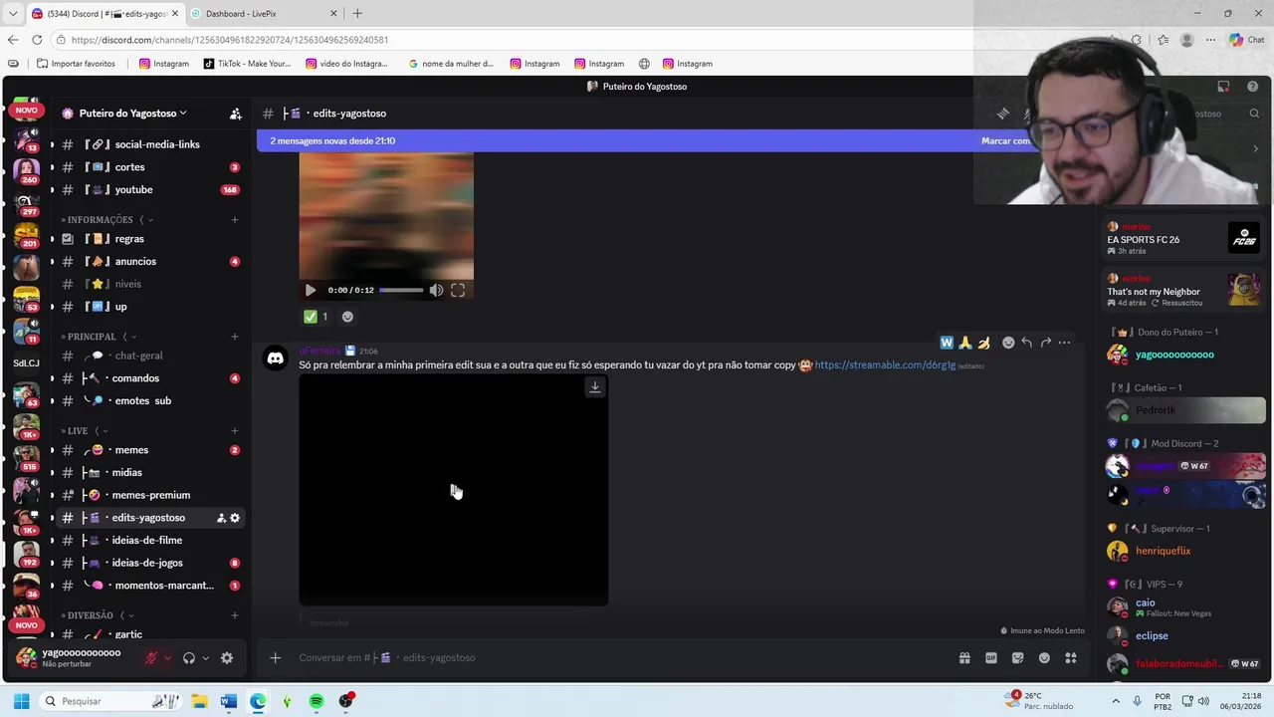Click the black Streamable video embed
The image size is (1274, 717).
tap(454, 491)
